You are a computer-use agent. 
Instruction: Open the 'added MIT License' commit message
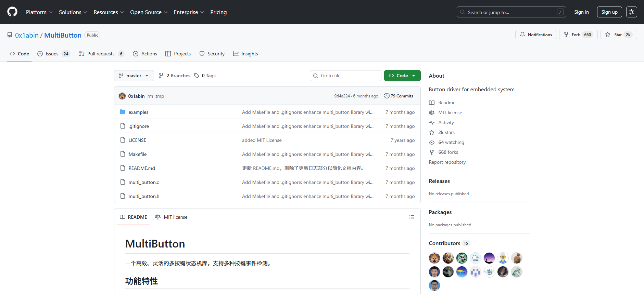pyautogui.click(x=262, y=140)
